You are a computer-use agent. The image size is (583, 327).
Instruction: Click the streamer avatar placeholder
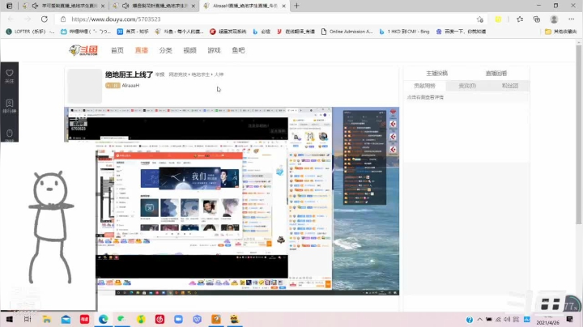click(x=85, y=86)
